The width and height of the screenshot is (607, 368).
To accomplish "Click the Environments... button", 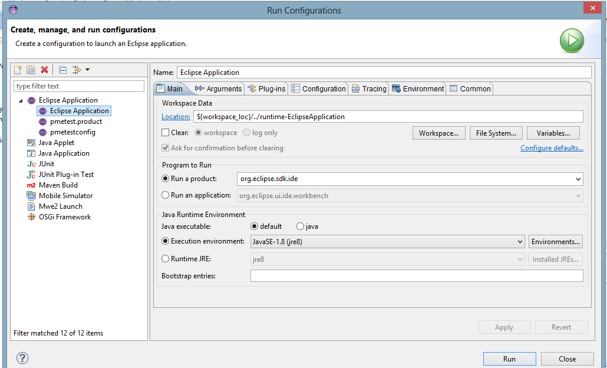I will click(556, 242).
